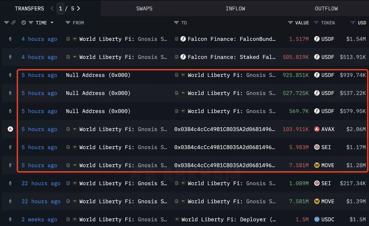Go to the next transfers page
Viewport: 369px width, 226px height.
78,9
